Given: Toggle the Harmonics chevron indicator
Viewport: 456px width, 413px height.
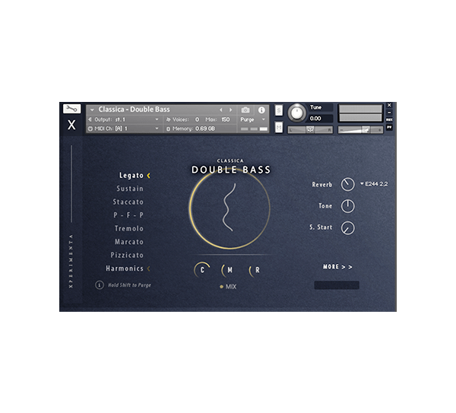Looking at the screenshot, I should point(149,268).
